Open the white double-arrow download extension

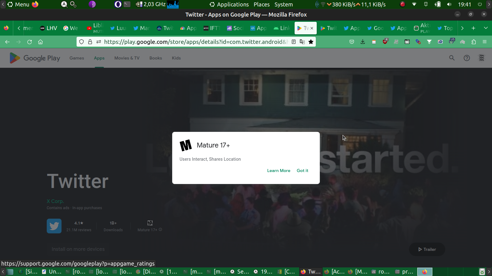click(429, 42)
